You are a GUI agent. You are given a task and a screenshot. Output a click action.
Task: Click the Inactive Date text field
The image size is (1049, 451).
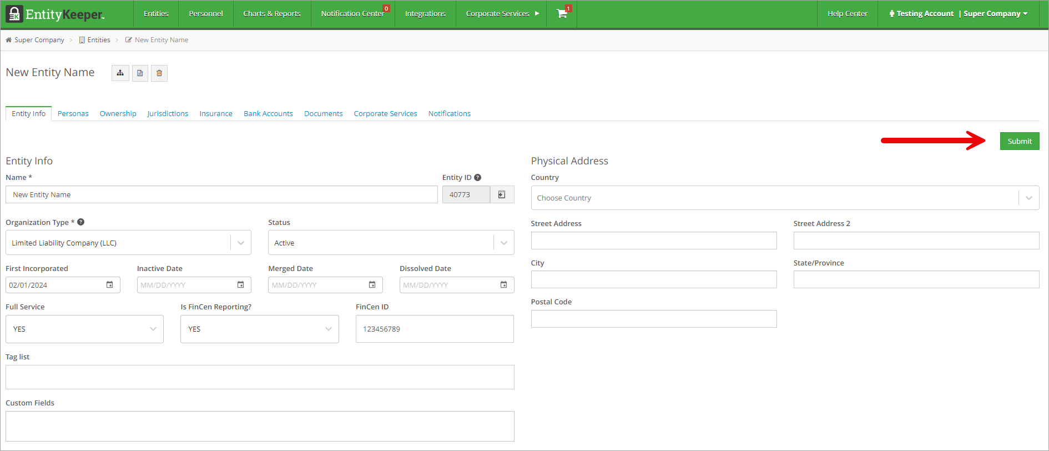(x=194, y=285)
